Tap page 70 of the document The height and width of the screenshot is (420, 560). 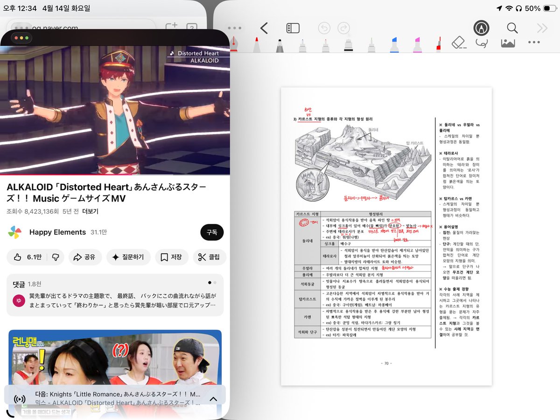(386, 236)
